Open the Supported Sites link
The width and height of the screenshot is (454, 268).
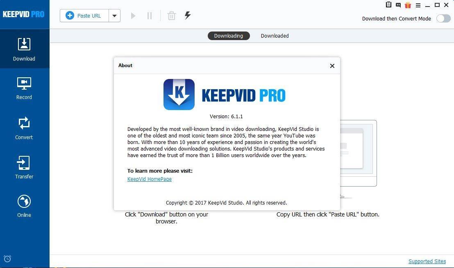coord(427,261)
